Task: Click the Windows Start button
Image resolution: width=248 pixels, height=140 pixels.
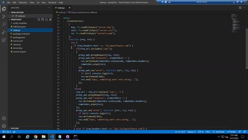Action: [x=3, y=136]
